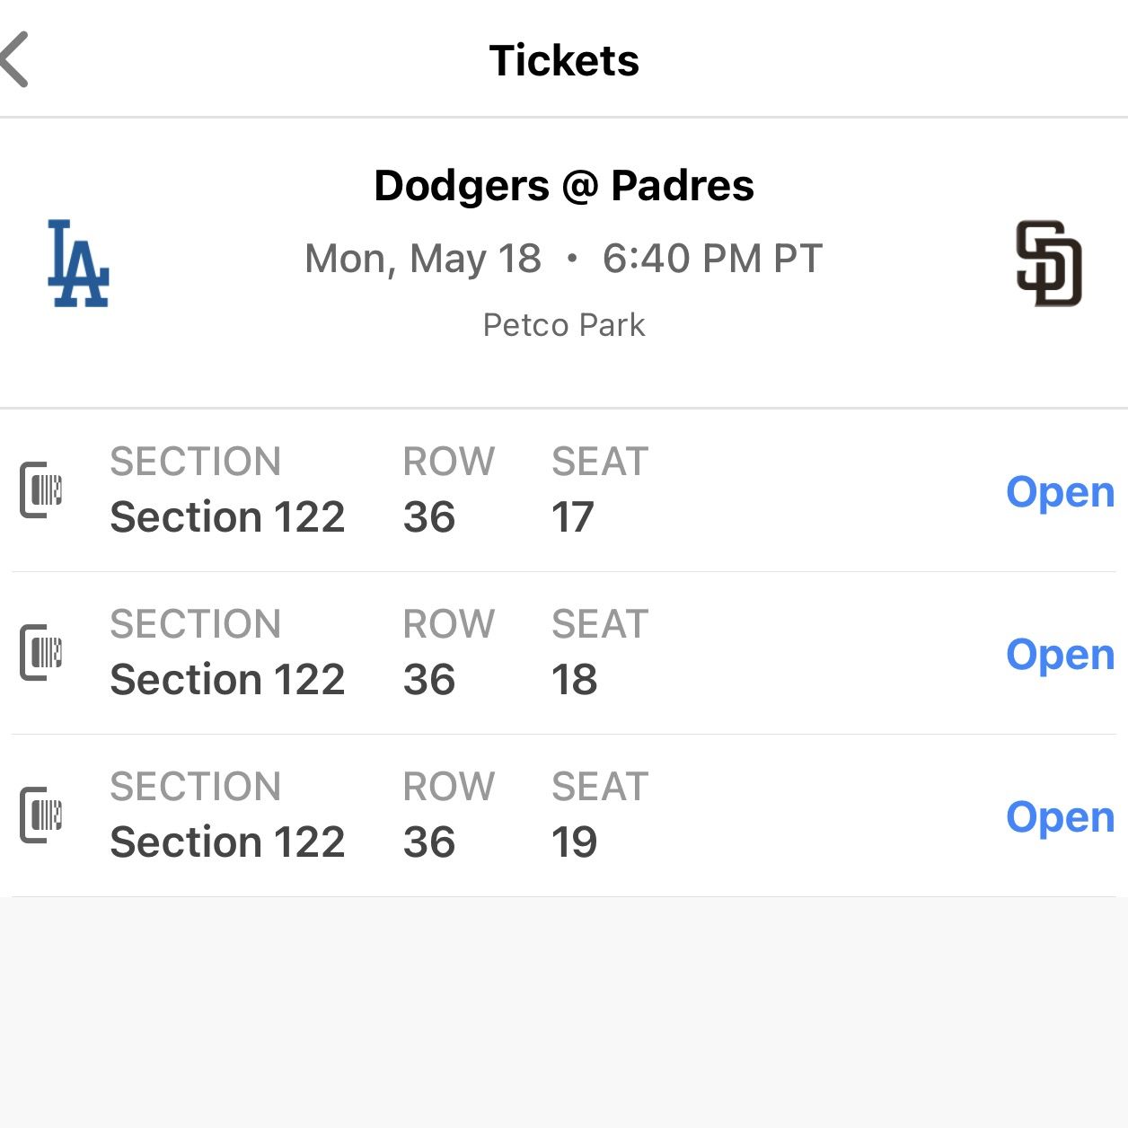Click the San Diego Padres logo
This screenshot has width=1128, height=1128.
click(x=1048, y=263)
